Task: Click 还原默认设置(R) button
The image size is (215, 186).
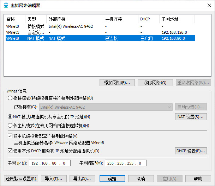Action: click(x=21, y=179)
